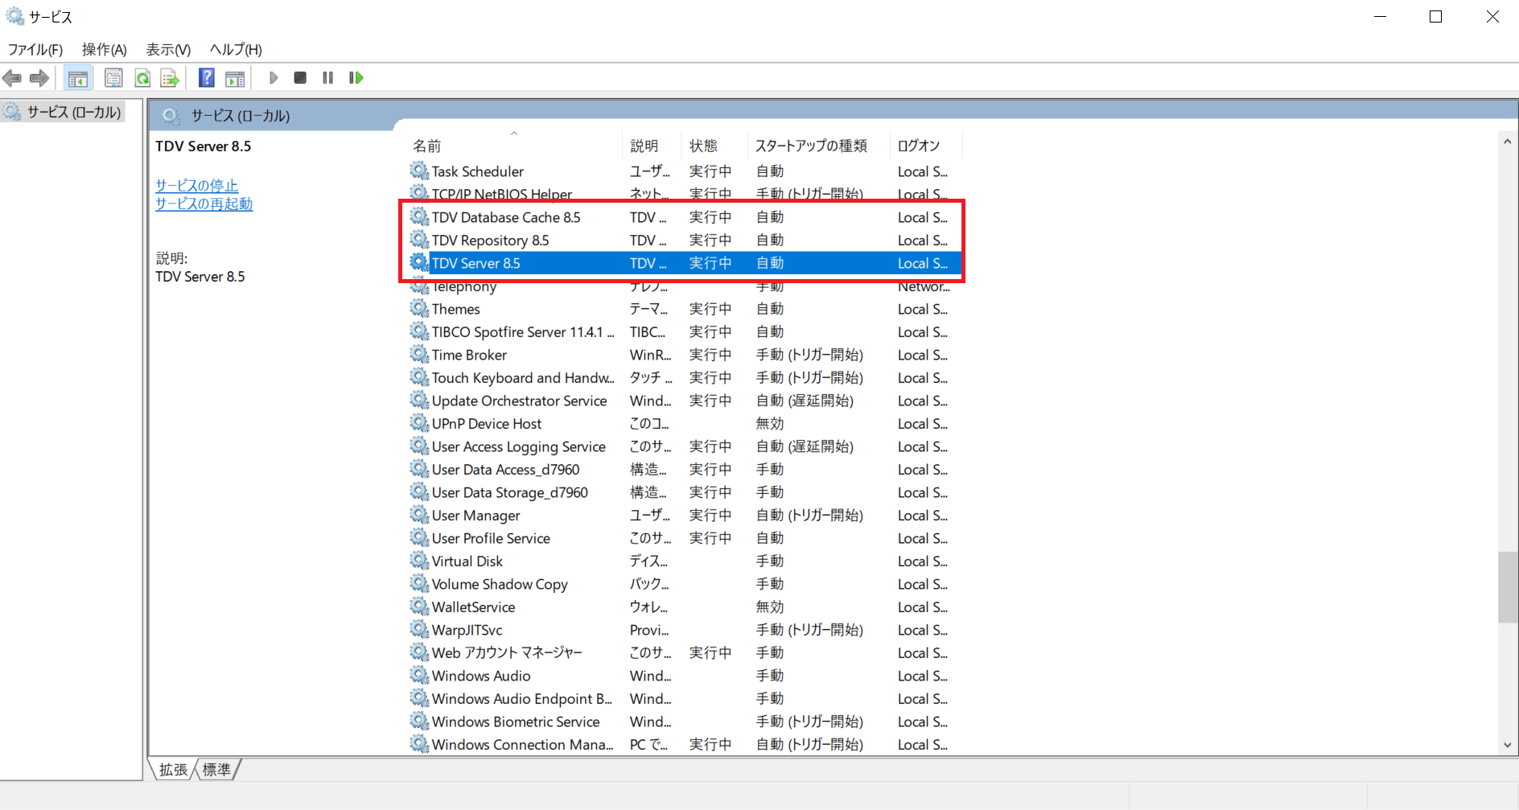Click gear icon of Virtual Disk service

(419, 561)
